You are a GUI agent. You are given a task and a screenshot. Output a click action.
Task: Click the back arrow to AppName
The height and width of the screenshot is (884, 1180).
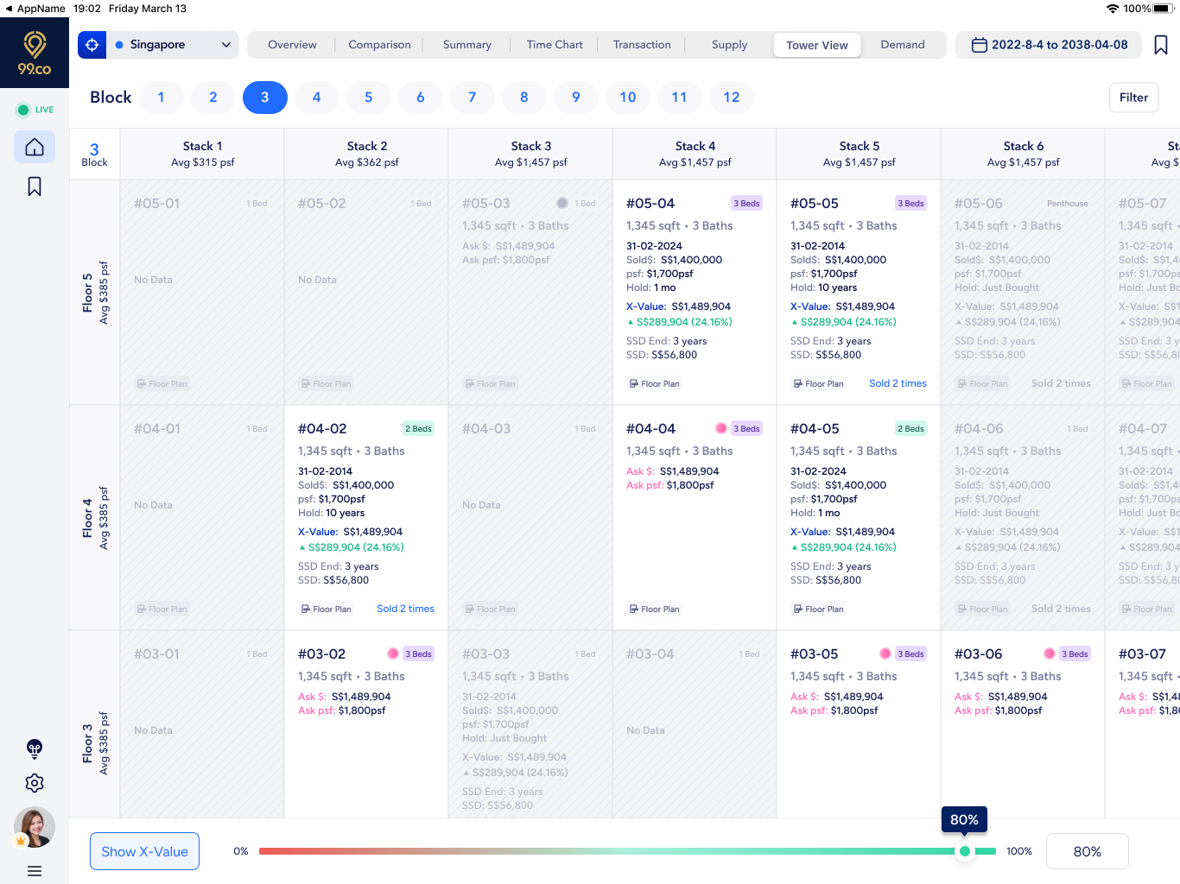[9, 9]
